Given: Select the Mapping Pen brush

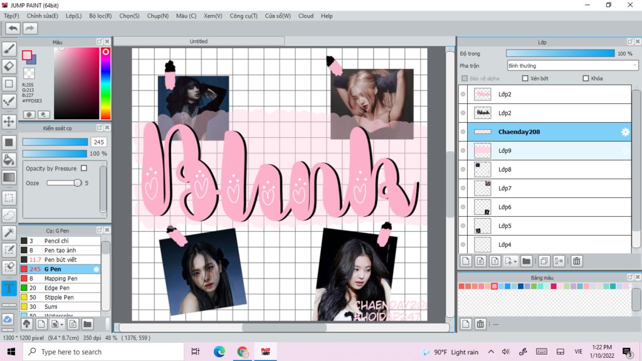Looking at the screenshot, I should coord(60,278).
